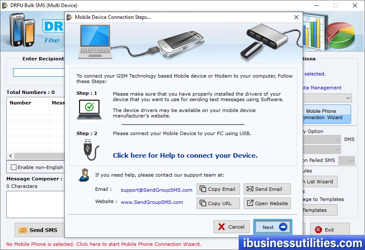Image resolution: width=365 pixels, height=250 pixels.
Task: Copy the support email address
Action: point(218,189)
